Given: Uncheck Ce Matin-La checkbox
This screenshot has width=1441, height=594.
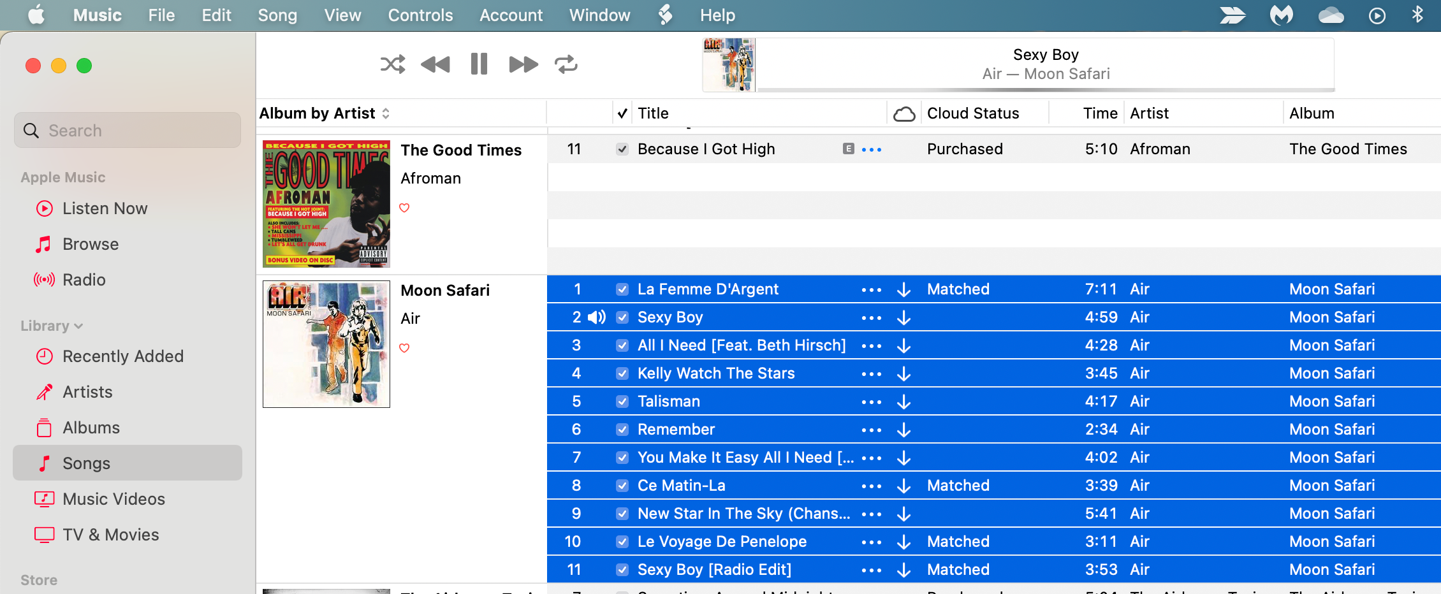Looking at the screenshot, I should pos(622,486).
